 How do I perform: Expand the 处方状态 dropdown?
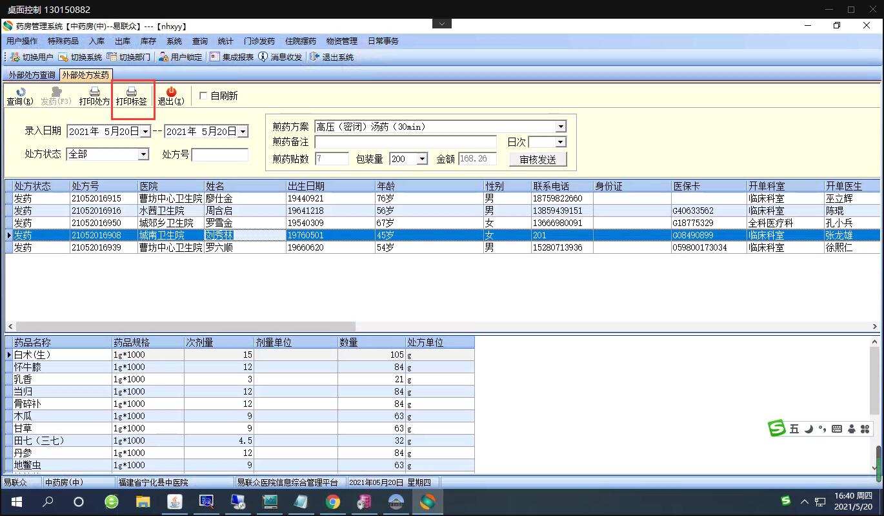(143, 154)
